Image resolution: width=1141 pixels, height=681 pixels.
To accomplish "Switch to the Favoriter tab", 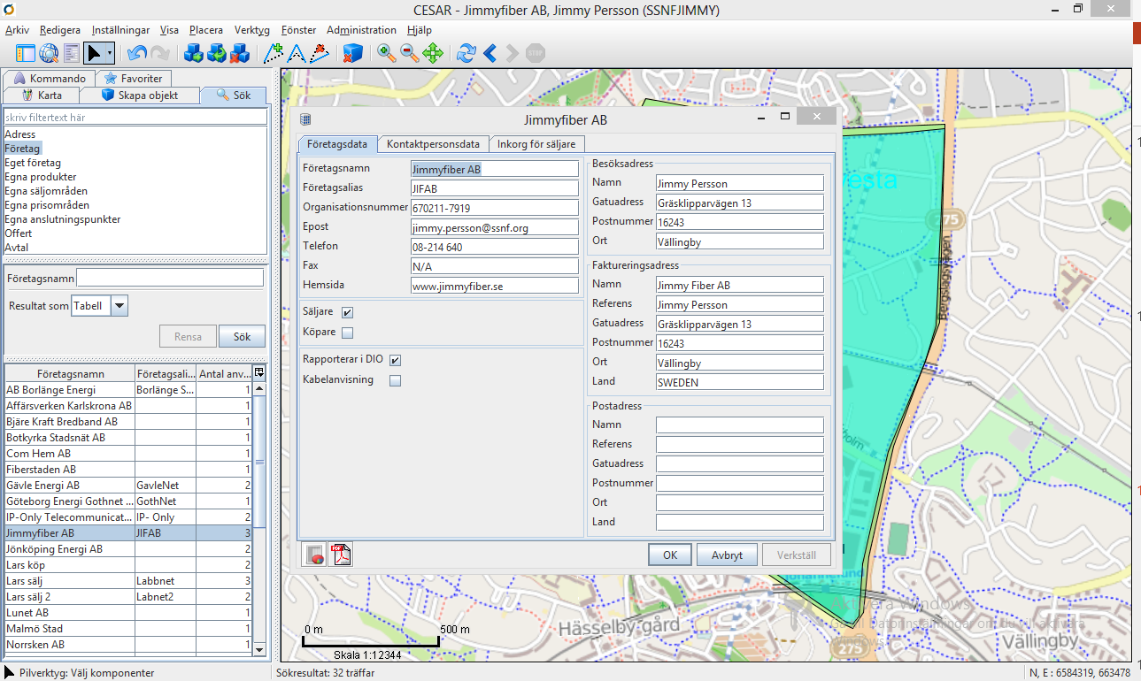I will click(x=134, y=79).
